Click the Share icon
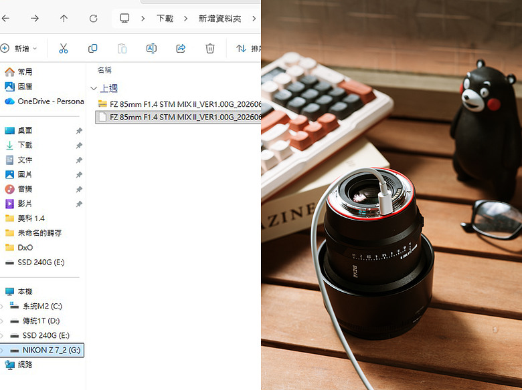The width and height of the screenshot is (522, 390). (x=181, y=49)
